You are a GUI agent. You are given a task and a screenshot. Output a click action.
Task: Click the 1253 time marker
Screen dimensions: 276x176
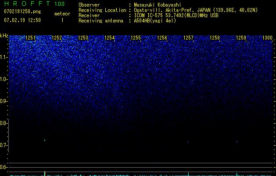(x=83, y=38)
